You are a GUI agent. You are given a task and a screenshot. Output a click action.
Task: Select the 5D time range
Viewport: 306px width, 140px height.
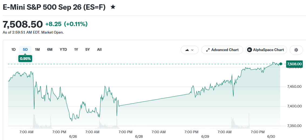tap(25, 49)
